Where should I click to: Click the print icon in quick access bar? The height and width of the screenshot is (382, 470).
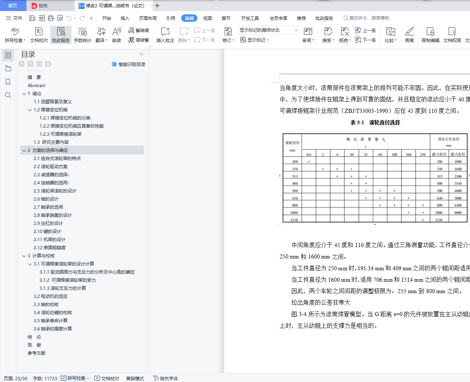[51, 18]
